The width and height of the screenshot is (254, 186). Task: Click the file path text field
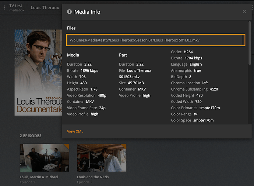pos(155,40)
